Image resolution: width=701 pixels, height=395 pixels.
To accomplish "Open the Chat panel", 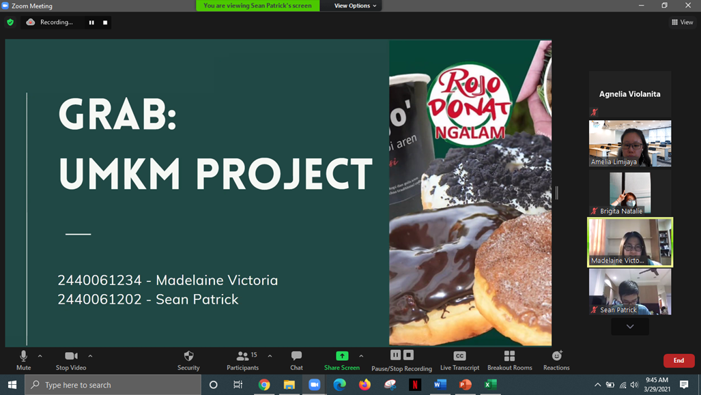I will (296, 356).
